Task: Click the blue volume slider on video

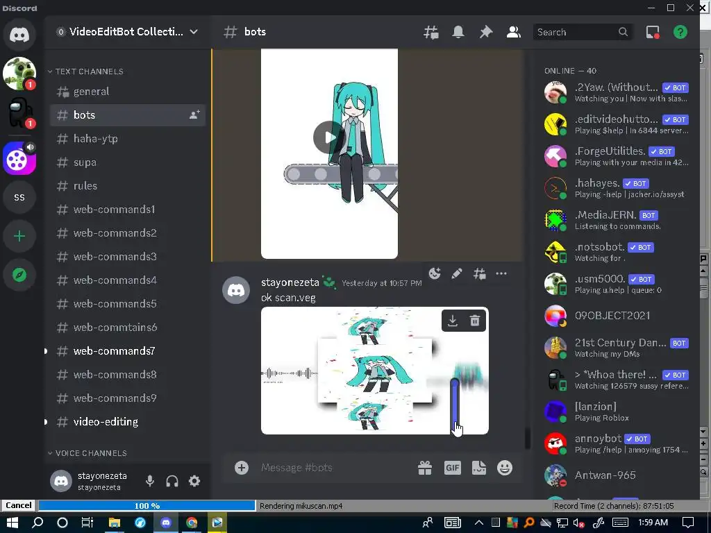Action: pos(455,403)
